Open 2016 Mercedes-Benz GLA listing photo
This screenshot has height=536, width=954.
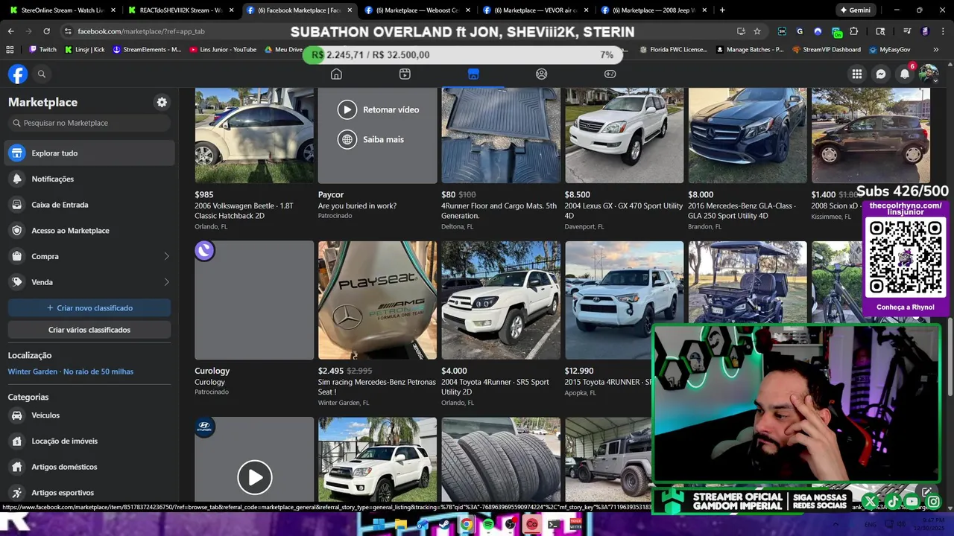click(x=748, y=135)
